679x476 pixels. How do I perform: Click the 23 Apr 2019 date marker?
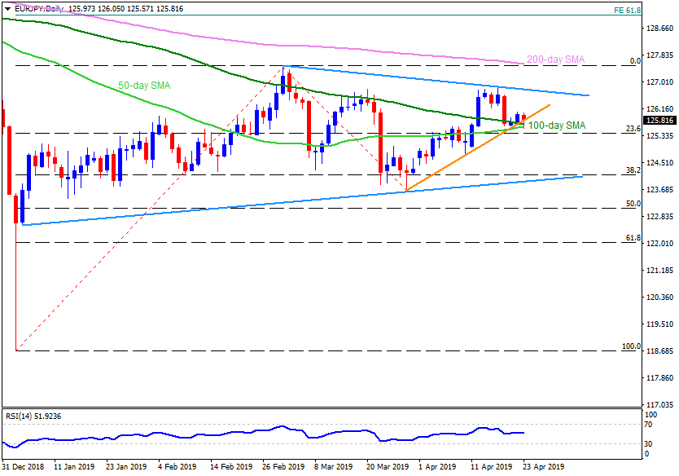pos(542,468)
